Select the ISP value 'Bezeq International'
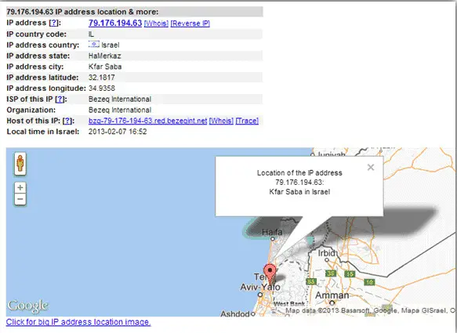457x333 pixels. (x=120, y=99)
